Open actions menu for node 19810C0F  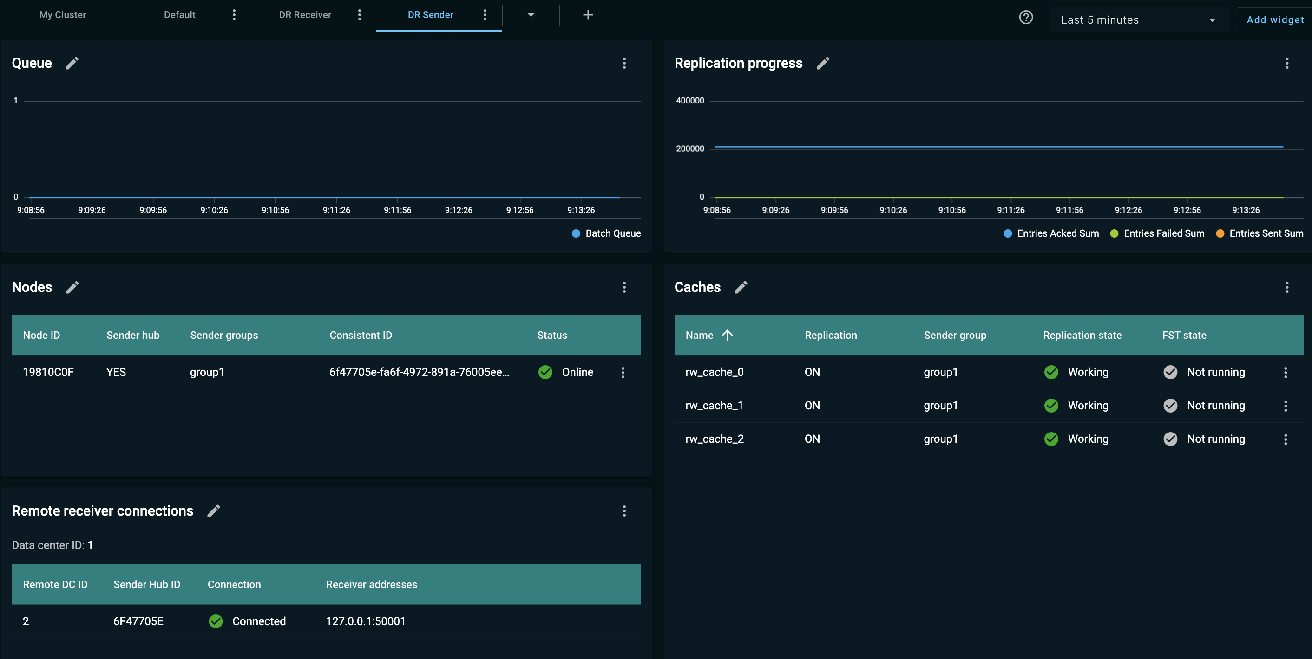pyautogui.click(x=623, y=373)
